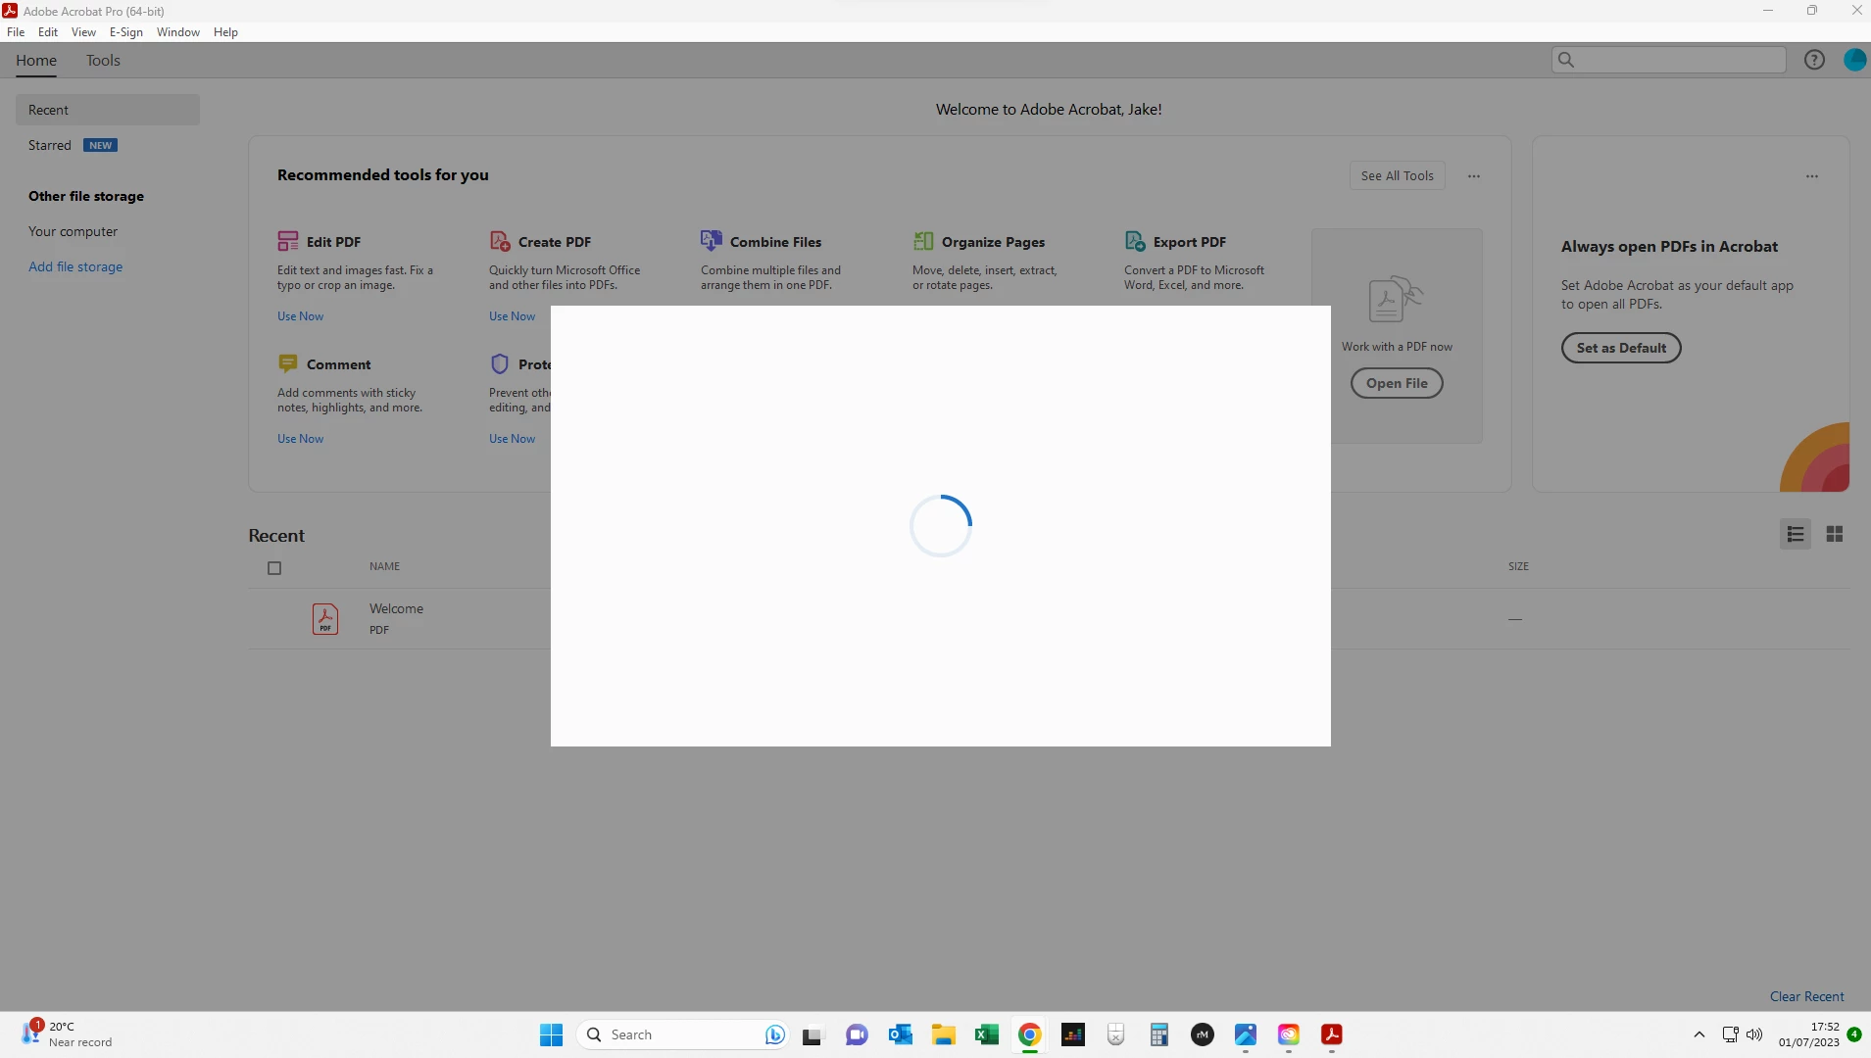Screen dimensions: 1871x1058
Task: Click the Windows taskbar Search box
Action: click(x=683, y=1034)
